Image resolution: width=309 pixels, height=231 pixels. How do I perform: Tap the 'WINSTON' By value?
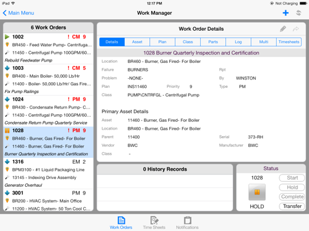click(246, 78)
